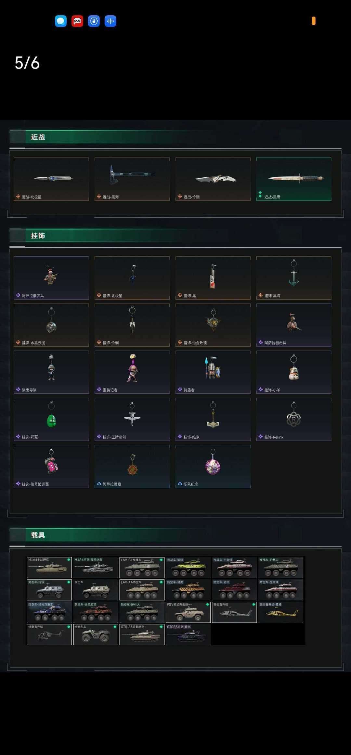Select the 挂饰-王牌座驾 jet charm

click(x=132, y=419)
